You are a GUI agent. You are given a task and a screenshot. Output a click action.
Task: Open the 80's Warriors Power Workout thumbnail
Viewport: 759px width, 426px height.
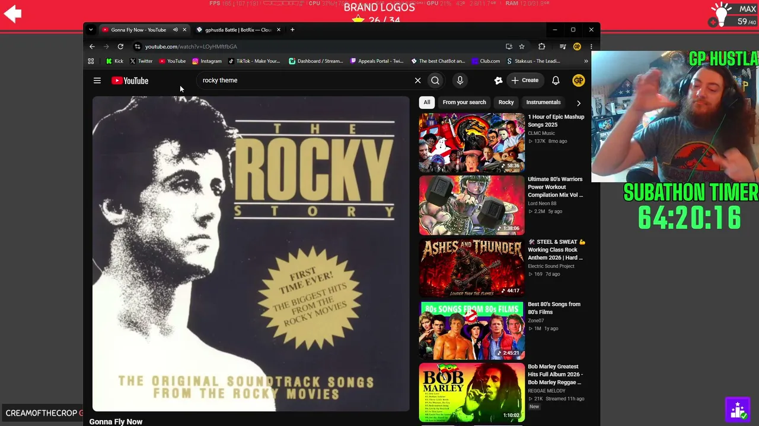(472, 205)
